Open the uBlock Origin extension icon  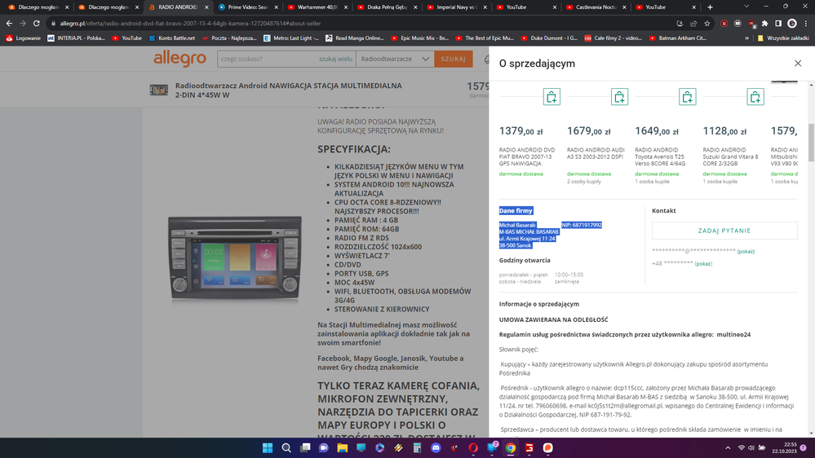click(x=724, y=24)
